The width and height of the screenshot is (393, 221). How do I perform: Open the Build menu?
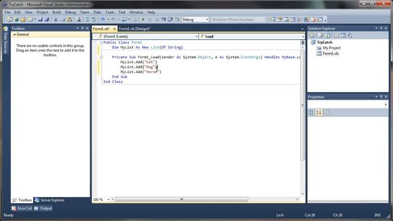[x=56, y=12]
